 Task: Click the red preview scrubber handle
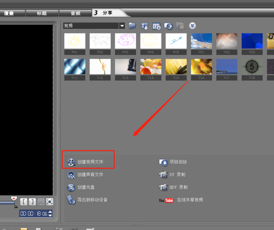point(14,198)
